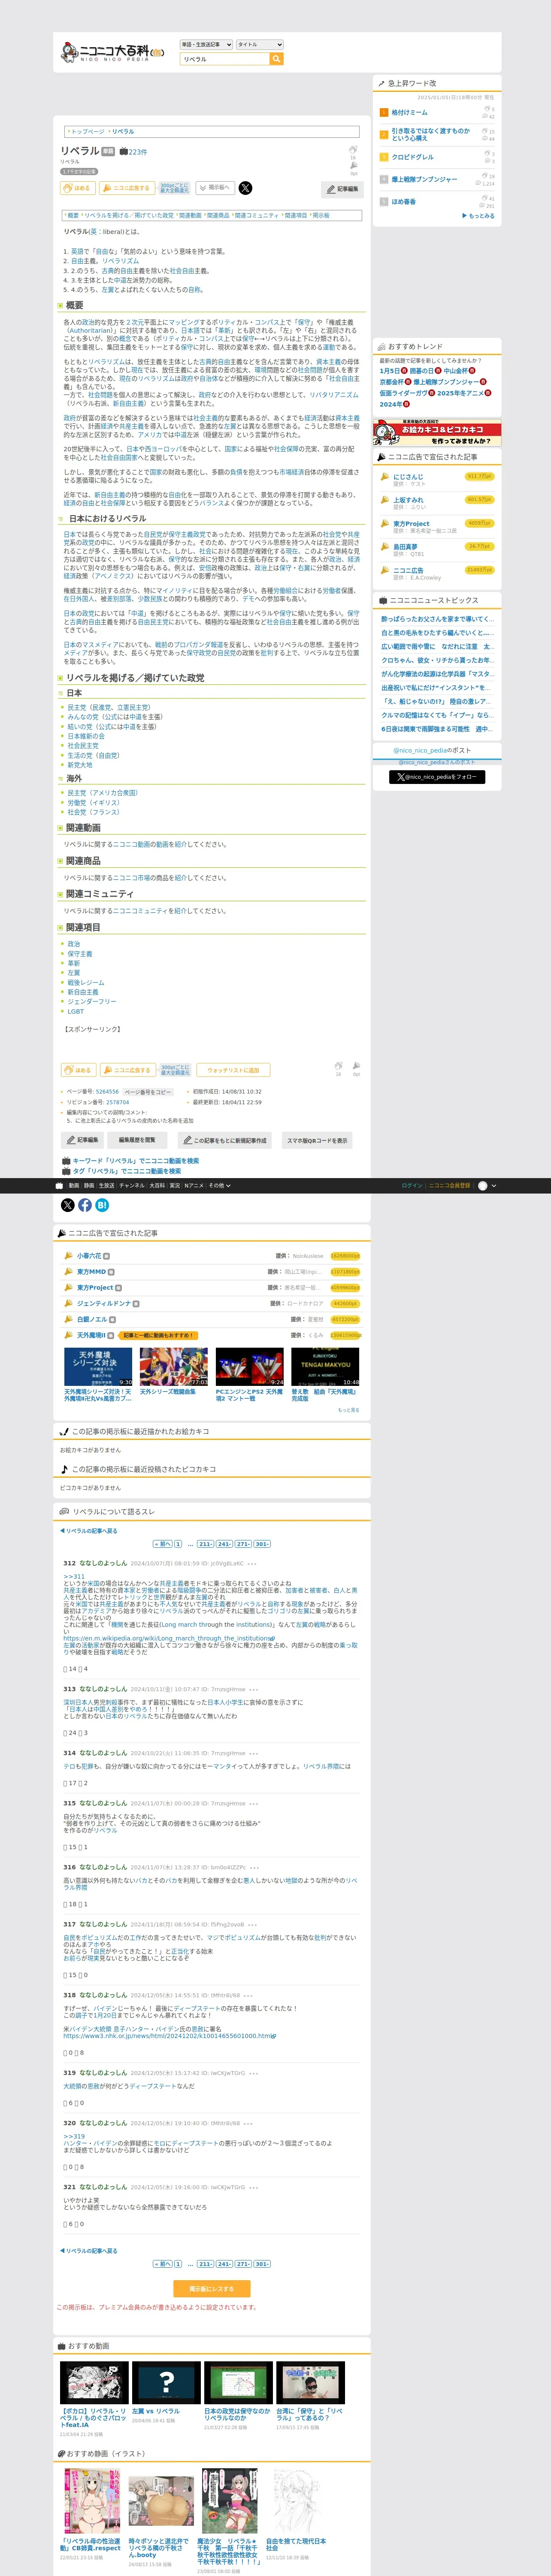Viewport: 551px width, 2576px height.
Task: Click もっとみる under trending words
Action: click(478, 216)
